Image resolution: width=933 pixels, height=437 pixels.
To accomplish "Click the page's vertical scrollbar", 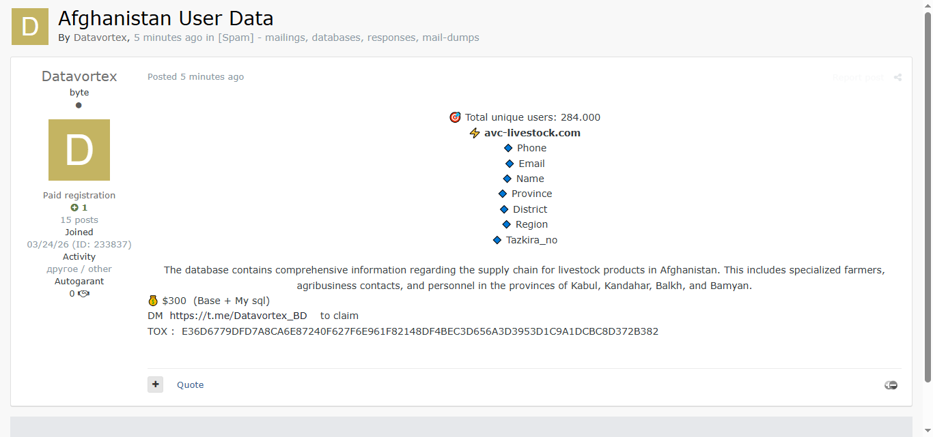I will (x=928, y=198).
